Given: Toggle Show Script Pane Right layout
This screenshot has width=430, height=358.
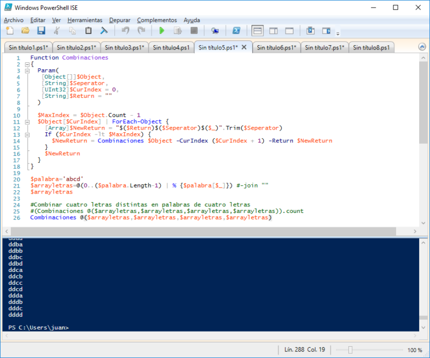Looking at the screenshot, I should pyautogui.click(x=273, y=31).
